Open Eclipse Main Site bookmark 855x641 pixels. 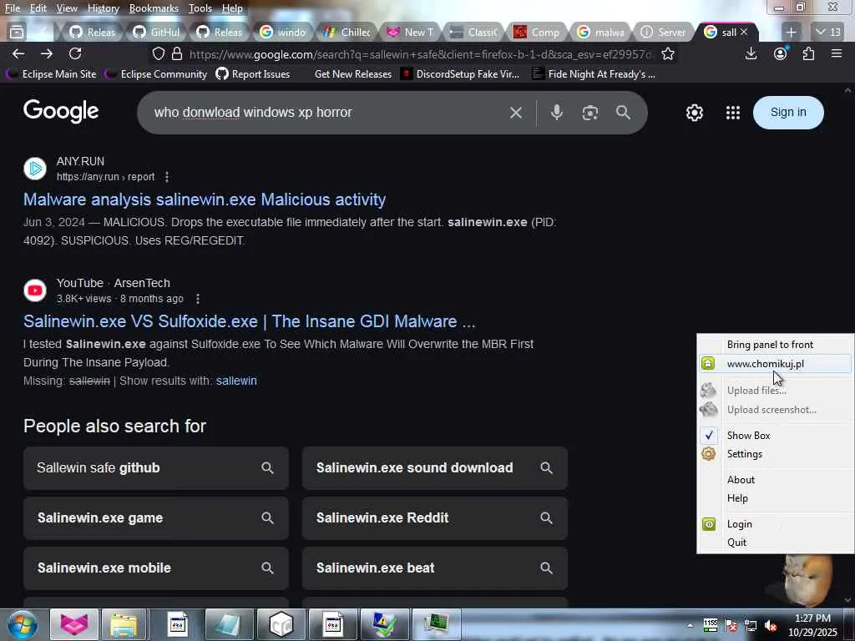51,74
